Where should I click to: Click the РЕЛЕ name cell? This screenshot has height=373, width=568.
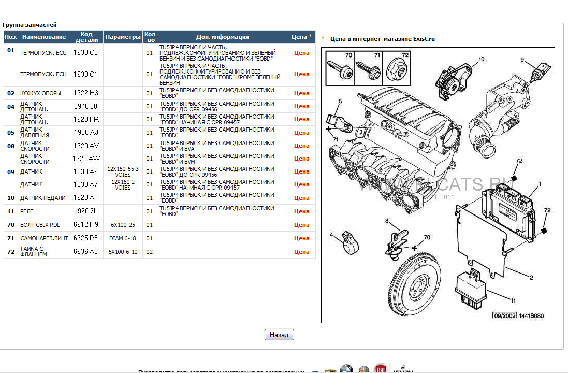click(44, 211)
